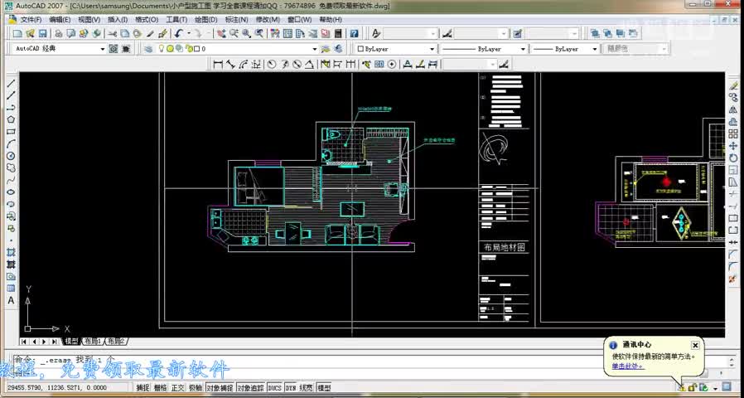This screenshot has width=744, height=398.
Task: Select the Rectangle drawing tool
Action: click(11, 132)
